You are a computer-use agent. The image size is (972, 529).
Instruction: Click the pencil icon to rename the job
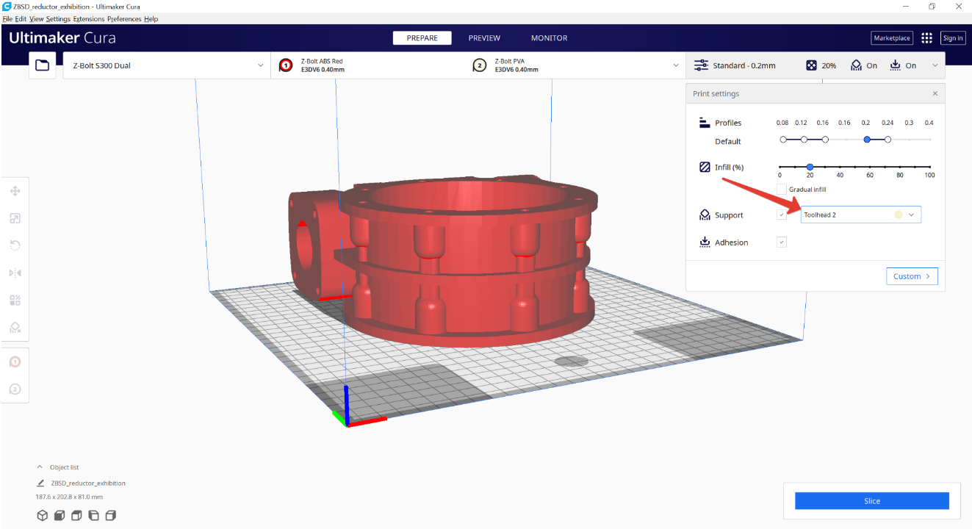pyautogui.click(x=40, y=483)
